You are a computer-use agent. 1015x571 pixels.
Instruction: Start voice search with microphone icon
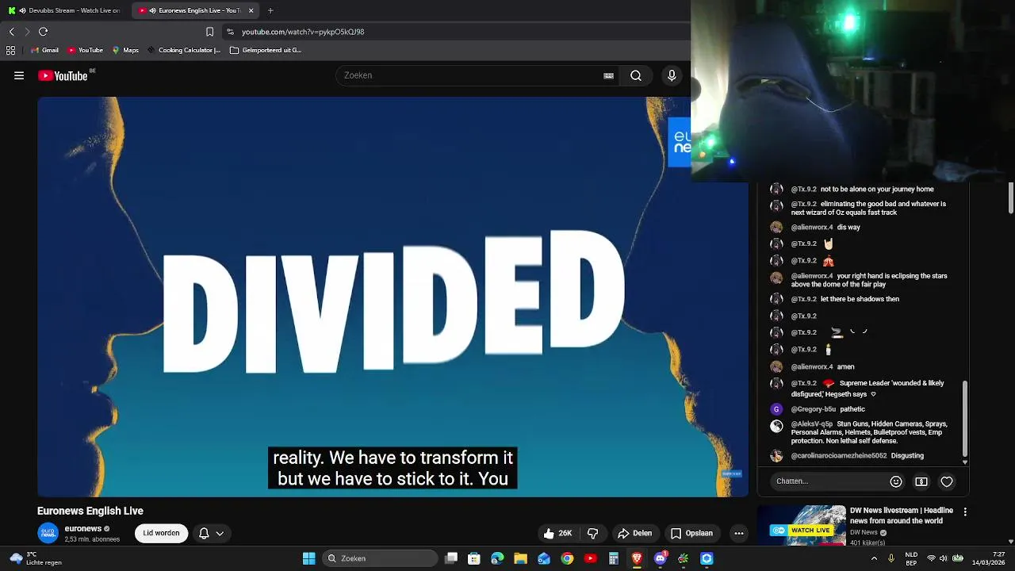tap(672, 75)
